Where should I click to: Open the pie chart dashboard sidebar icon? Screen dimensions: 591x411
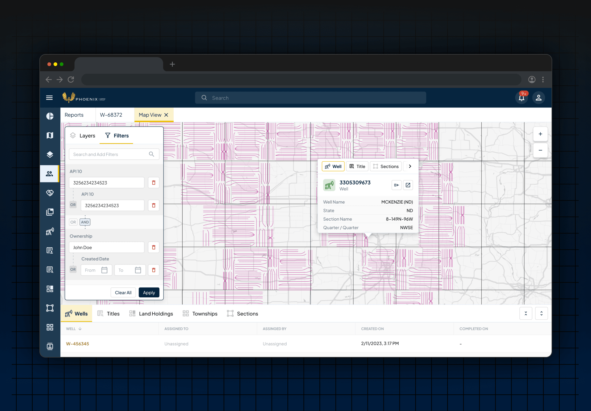50,116
